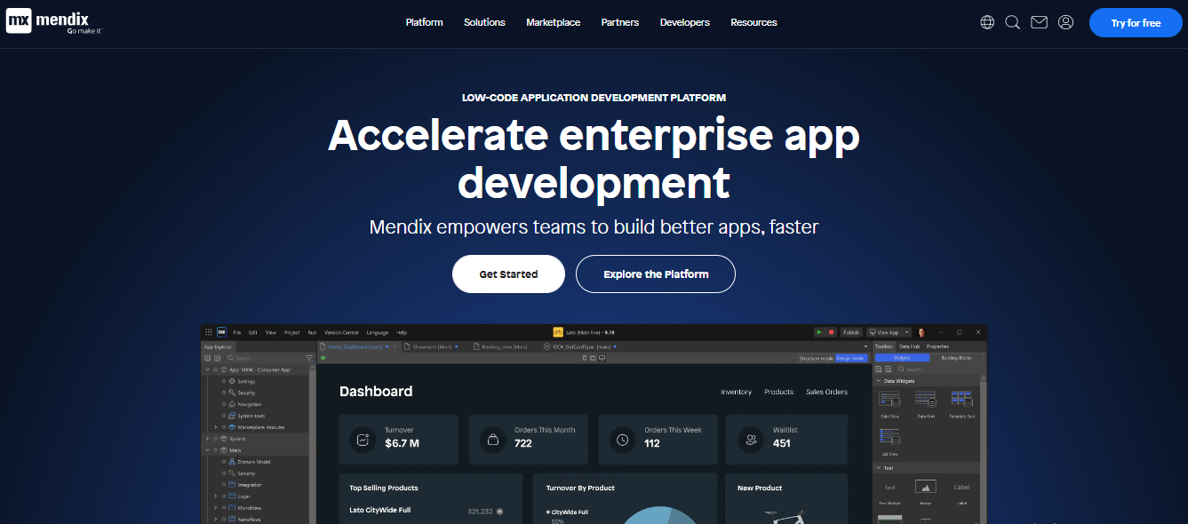This screenshot has width=1188, height=524.
Task: Select the Label widget in Toolbox
Action: tap(961, 487)
